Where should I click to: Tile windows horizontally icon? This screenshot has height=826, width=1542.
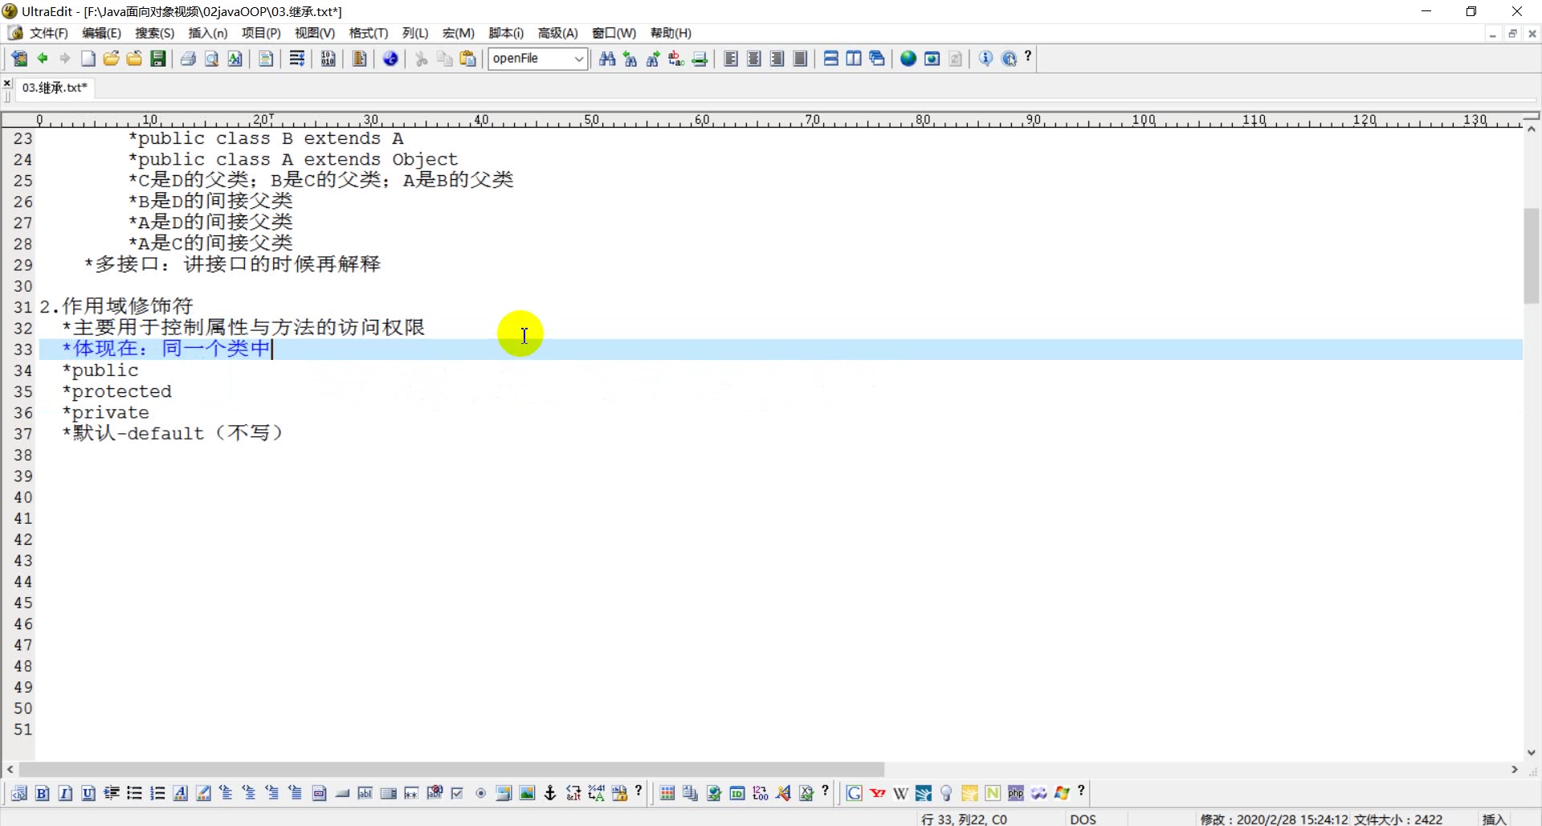(x=831, y=59)
